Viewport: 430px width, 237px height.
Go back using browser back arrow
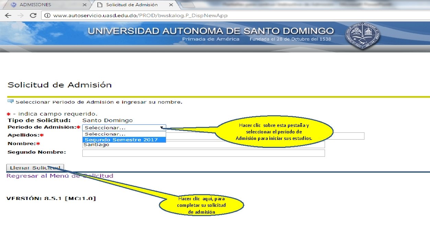8,15
